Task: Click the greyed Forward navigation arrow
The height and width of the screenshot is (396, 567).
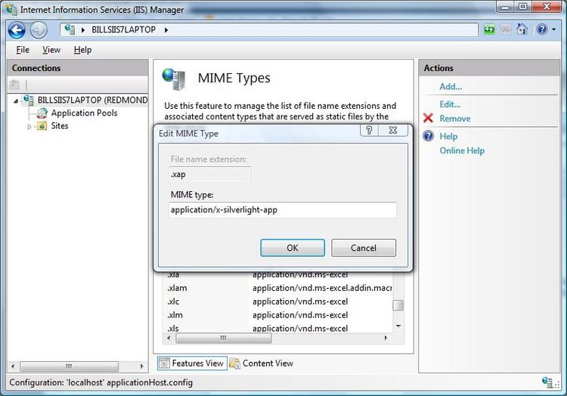Action: (39, 30)
